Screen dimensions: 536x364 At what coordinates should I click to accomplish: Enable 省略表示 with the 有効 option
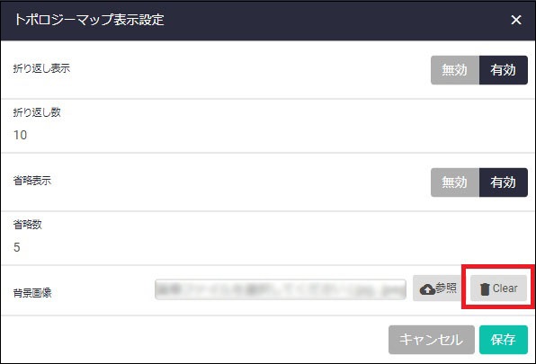(x=504, y=182)
